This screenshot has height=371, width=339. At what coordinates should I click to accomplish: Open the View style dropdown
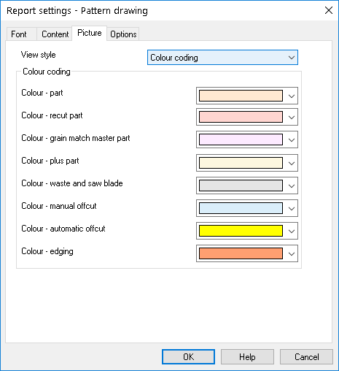222,58
